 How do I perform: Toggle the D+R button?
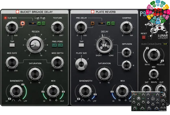pyautogui.click(x=165, y=44)
